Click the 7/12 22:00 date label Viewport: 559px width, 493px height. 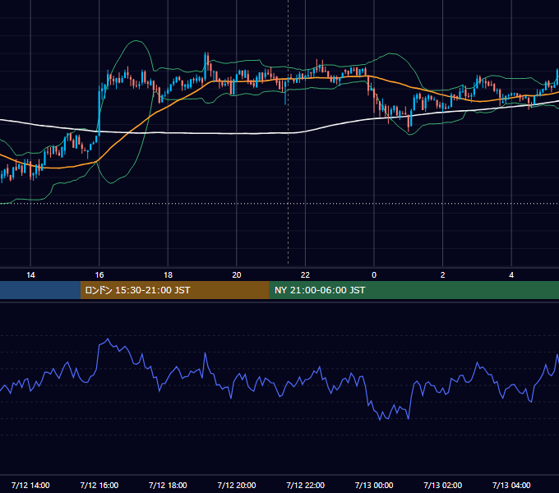coord(306,485)
